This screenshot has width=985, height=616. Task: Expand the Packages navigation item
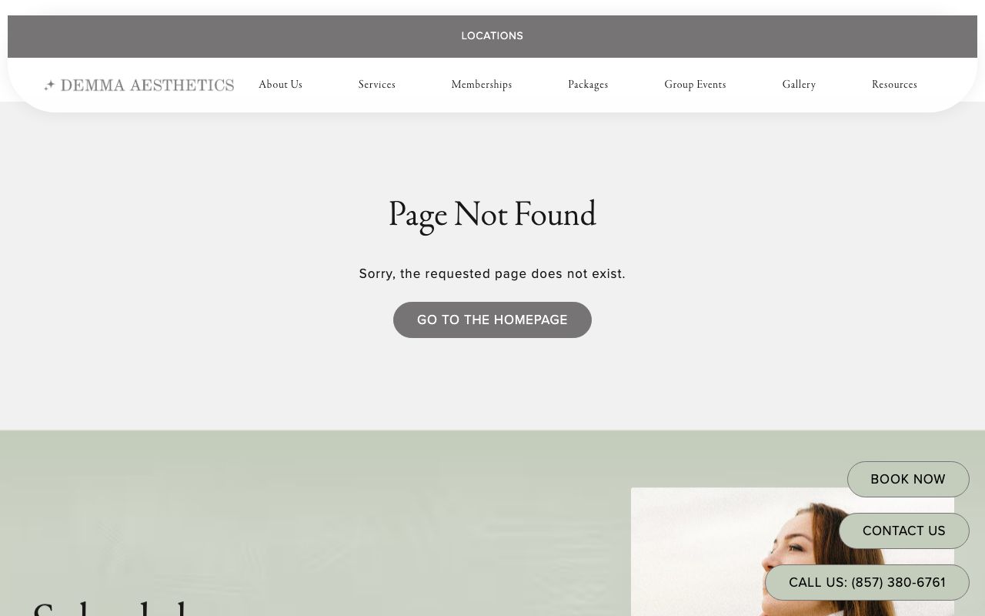pyautogui.click(x=588, y=85)
